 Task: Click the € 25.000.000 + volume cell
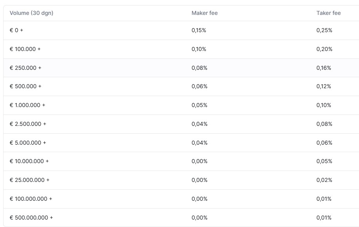[29, 180]
